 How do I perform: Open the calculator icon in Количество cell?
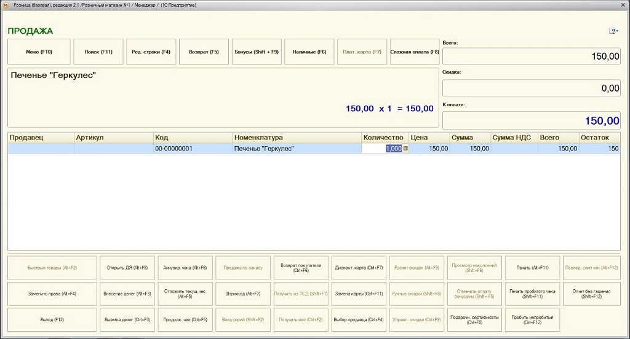[405, 149]
